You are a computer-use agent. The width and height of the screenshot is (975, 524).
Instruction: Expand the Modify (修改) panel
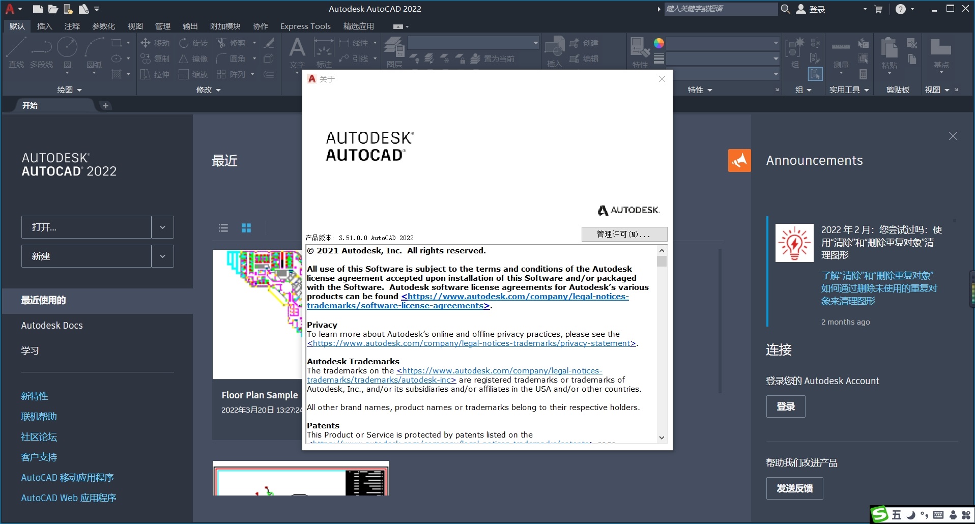click(x=209, y=90)
